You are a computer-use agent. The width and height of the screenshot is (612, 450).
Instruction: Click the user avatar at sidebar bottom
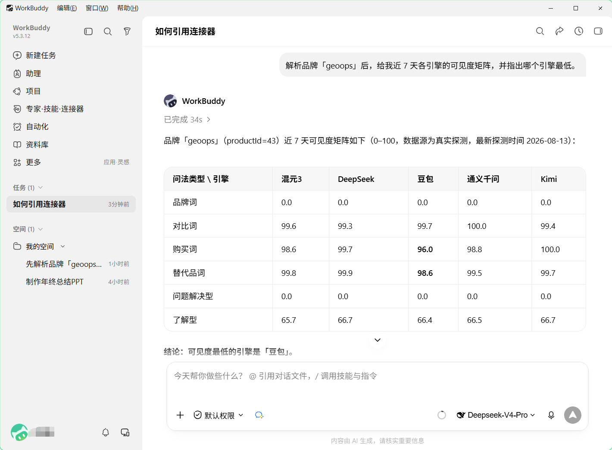[19, 432]
